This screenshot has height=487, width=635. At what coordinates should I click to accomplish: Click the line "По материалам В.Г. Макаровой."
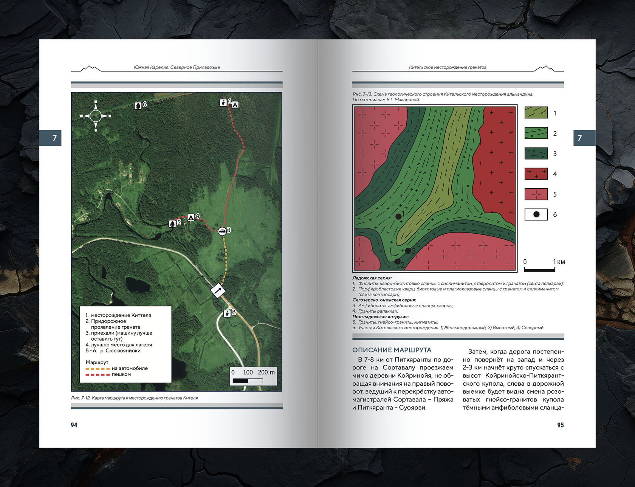[386, 100]
